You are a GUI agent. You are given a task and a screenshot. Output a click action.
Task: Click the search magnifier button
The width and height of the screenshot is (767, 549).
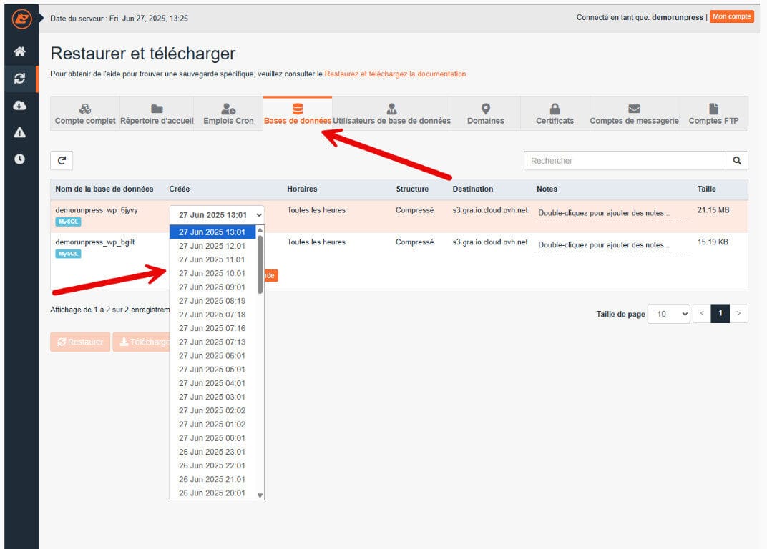tap(736, 161)
